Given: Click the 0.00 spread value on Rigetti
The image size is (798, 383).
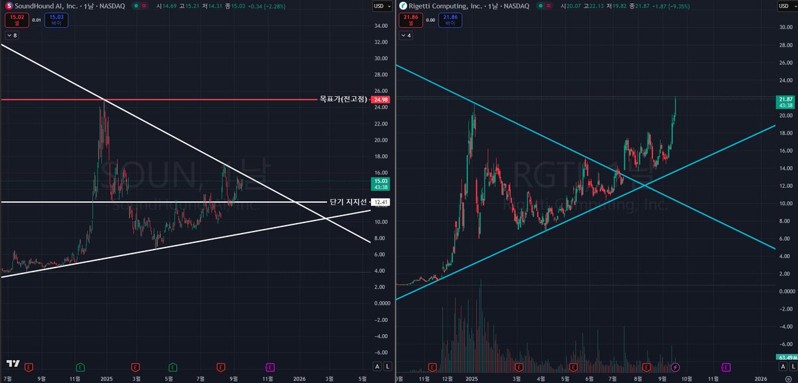Looking at the screenshot, I should coord(430,20).
